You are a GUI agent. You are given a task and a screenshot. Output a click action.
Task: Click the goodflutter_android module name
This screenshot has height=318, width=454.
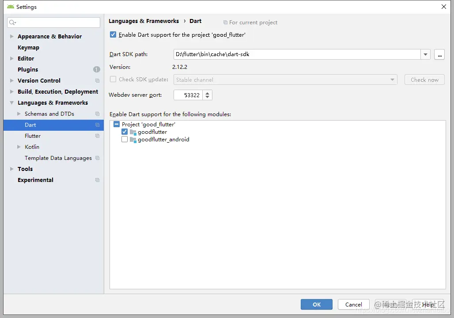(x=163, y=140)
